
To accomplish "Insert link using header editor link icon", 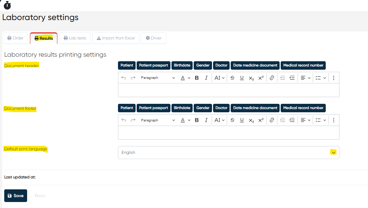I will (x=272, y=78).
